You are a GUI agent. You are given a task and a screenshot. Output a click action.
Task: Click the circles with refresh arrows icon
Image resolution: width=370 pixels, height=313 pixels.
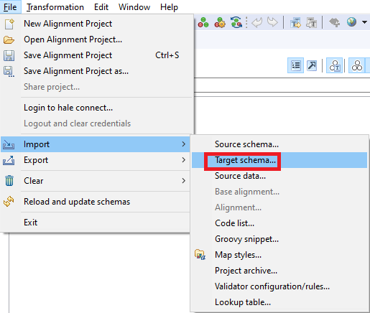click(x=236, y=22)
